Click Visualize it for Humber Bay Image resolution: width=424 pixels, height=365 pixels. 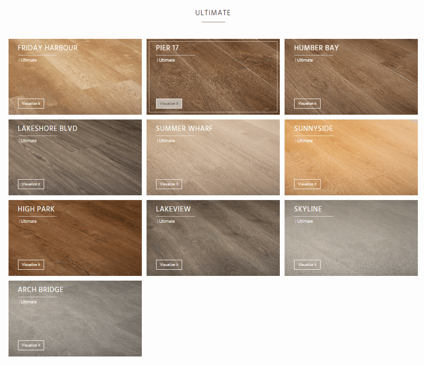point(307,103)
